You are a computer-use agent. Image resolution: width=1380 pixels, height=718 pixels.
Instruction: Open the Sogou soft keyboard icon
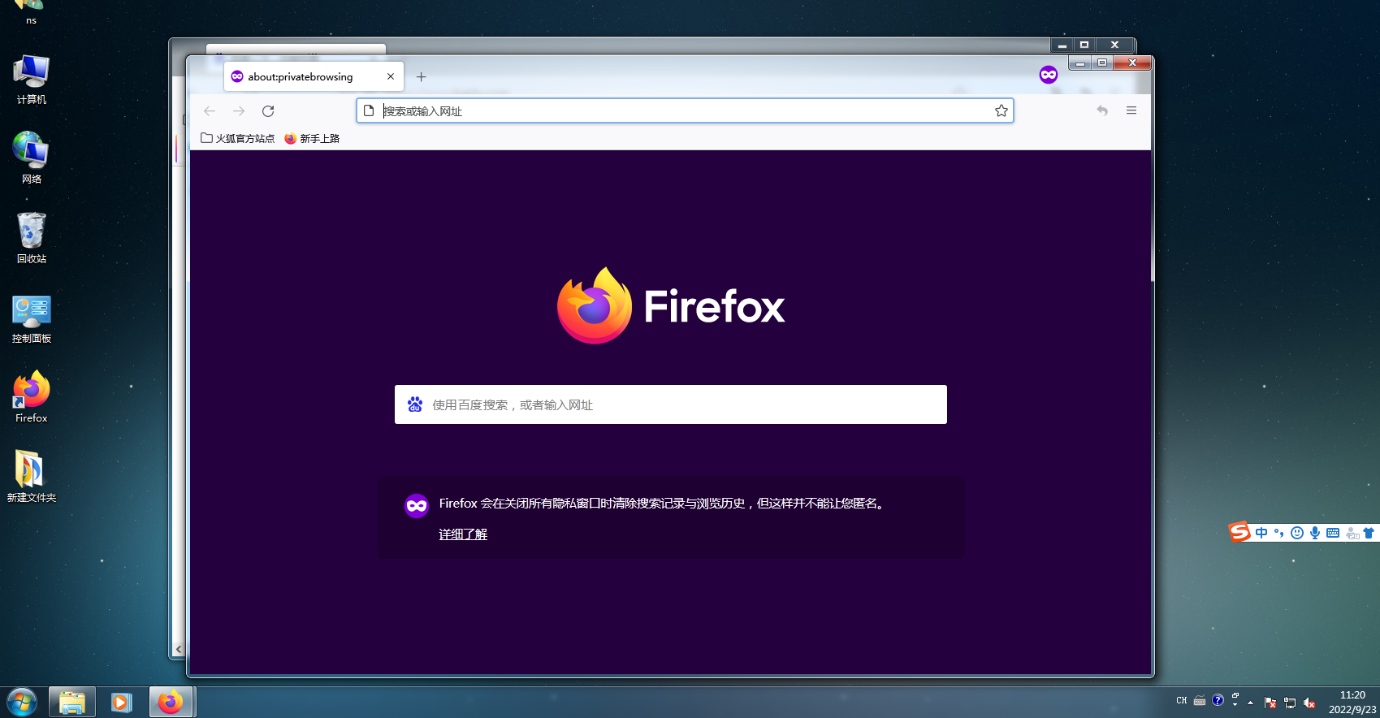pos(1333,533)
